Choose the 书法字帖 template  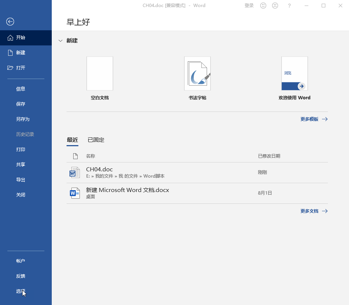pos(197,78)
